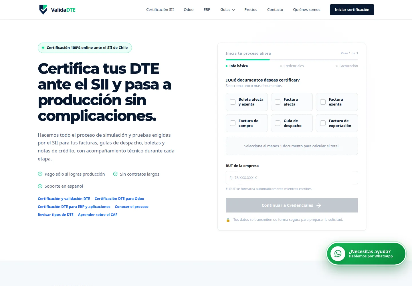The height and width of the screenshot is (286, 412).
Task: Click the WhatsApp icon in help bubble
Action: [x=338, y=254]
